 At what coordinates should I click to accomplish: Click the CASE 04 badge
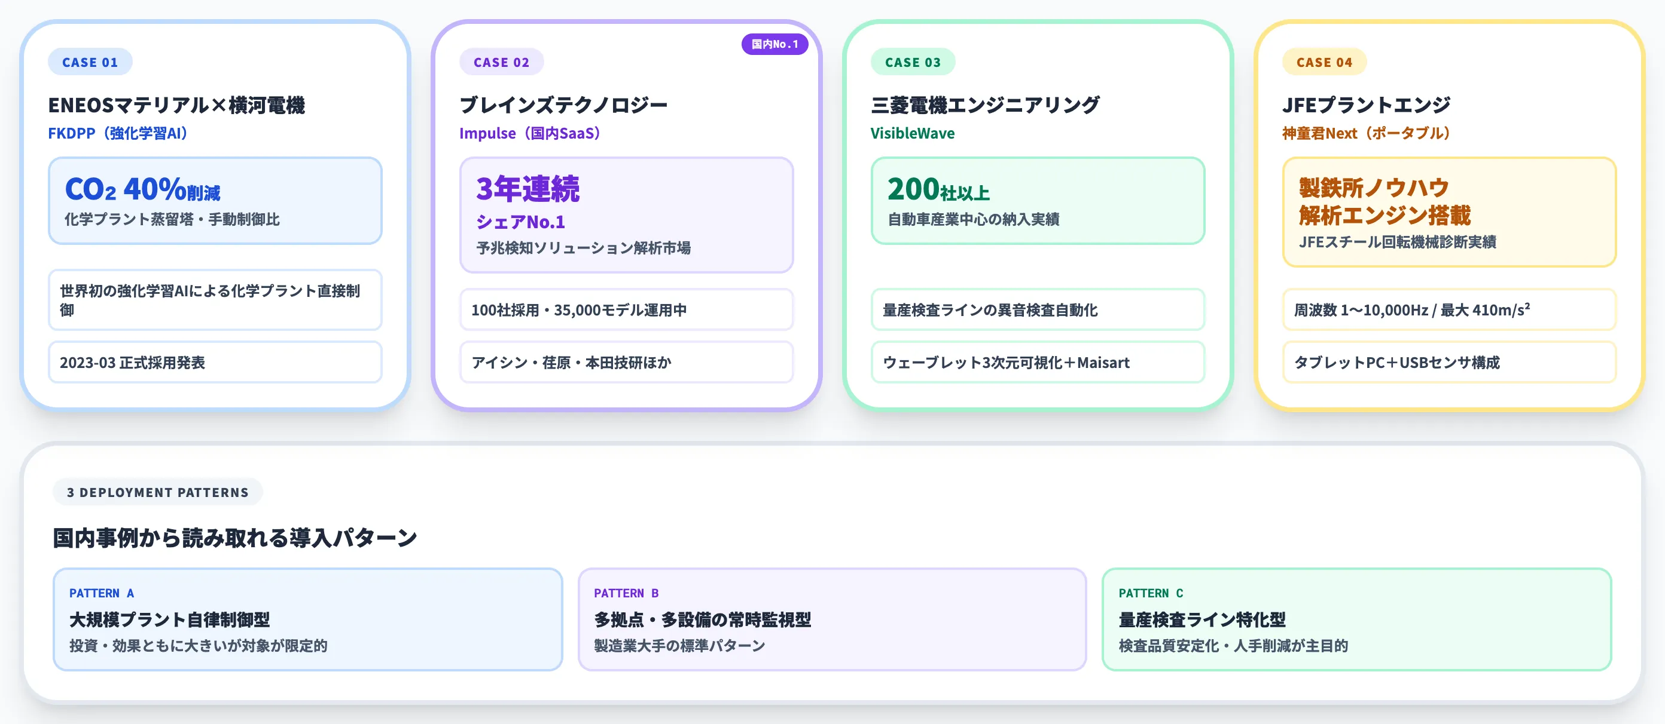tap(1324, 62)
